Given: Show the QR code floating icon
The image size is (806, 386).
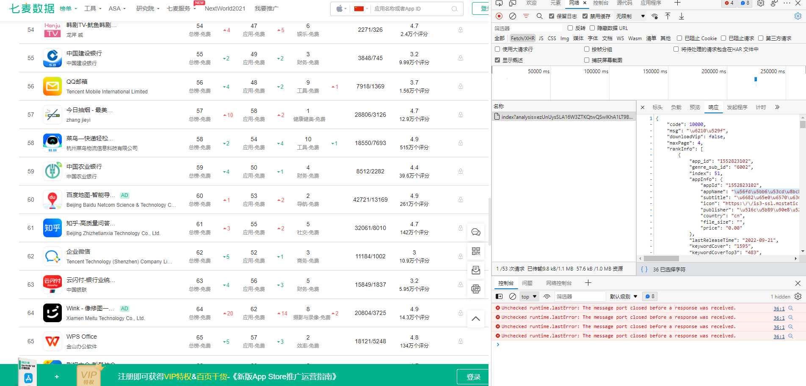Looking at the screenshot, I should tap(476, 251).
